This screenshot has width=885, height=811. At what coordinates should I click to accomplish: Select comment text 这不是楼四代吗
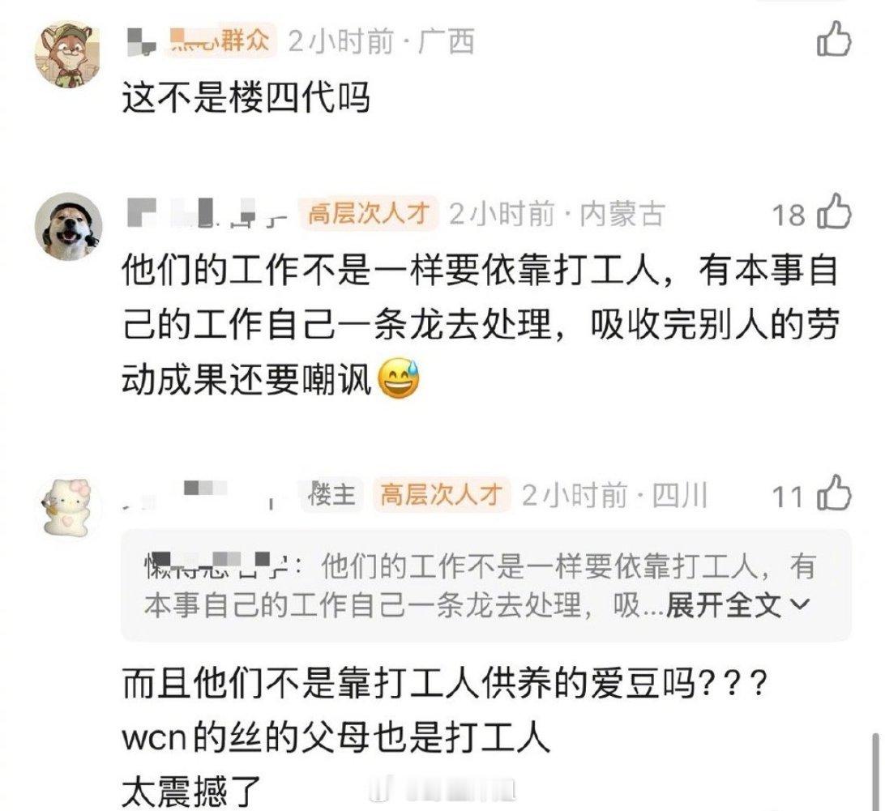click(246, 98)
